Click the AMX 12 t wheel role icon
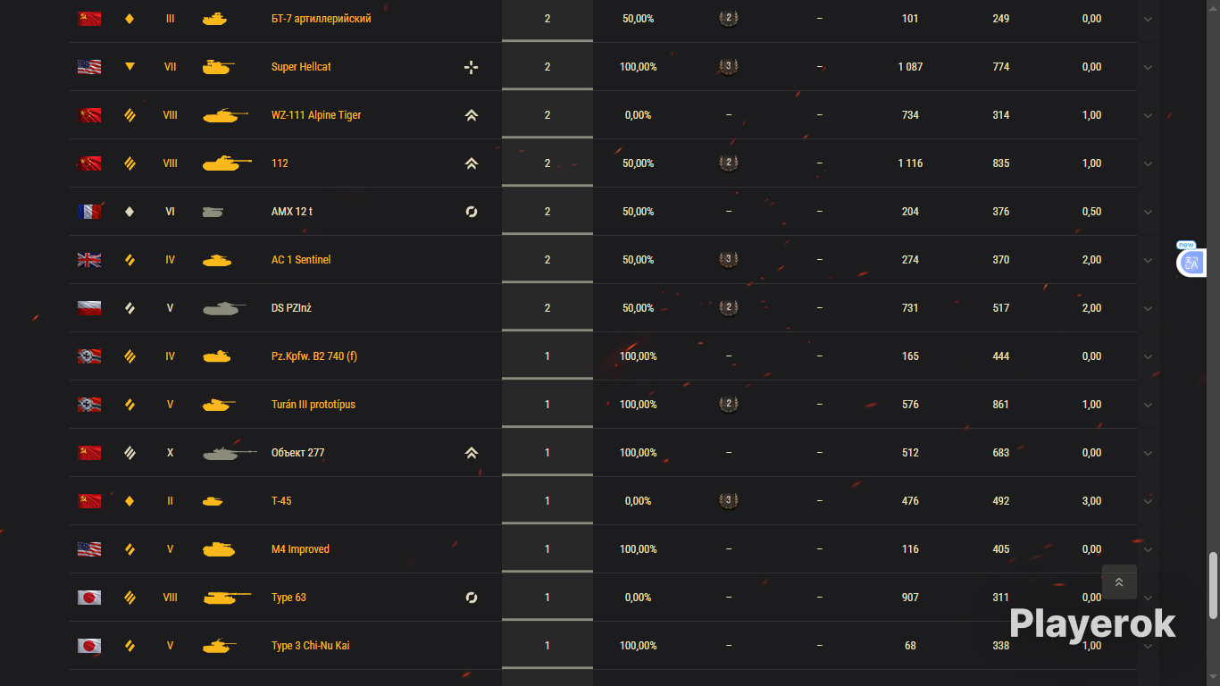The image size is (1220, 686). click(472, 212)
